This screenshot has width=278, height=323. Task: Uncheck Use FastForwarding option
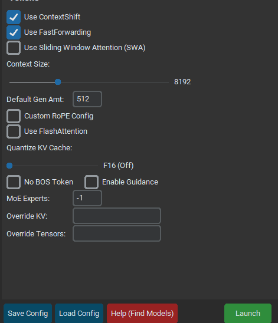coord(14,32)
